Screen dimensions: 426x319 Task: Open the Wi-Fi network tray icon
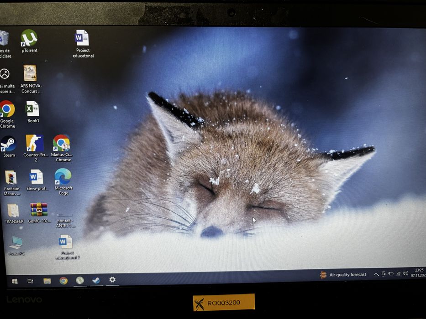[399, 274]
